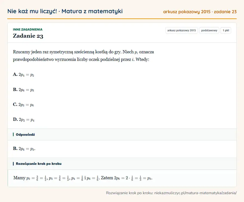Click the 'Zadanie 23' heading
This screenshot has height=202, width=244.
click(28, 36)
